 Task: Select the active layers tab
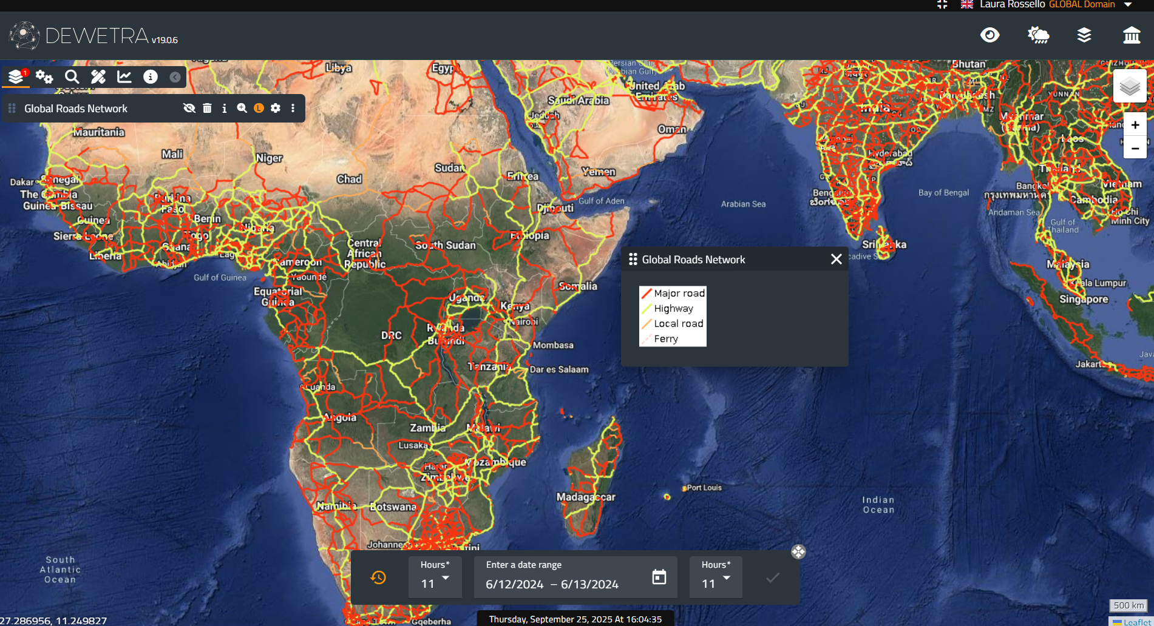[16, 77]
